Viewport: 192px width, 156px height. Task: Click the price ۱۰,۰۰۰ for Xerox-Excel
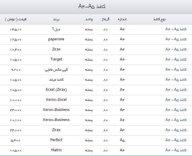pyautogui.click(x=16, y=100)
